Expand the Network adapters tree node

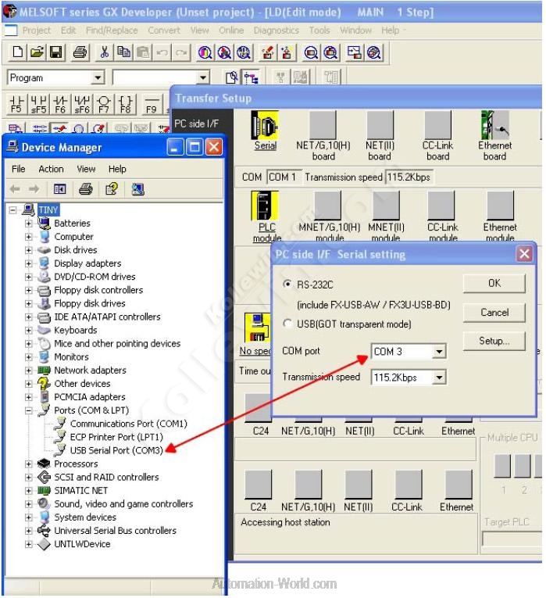coord(29,371)
